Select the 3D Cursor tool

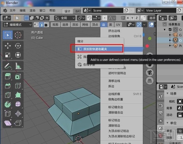(18, 35)
